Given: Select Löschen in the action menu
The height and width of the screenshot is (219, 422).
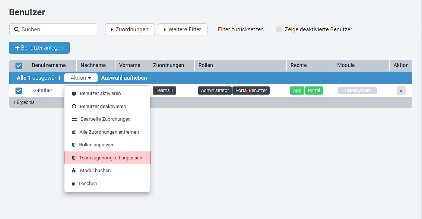Looking at the screenshot, I should click(88, 184).
